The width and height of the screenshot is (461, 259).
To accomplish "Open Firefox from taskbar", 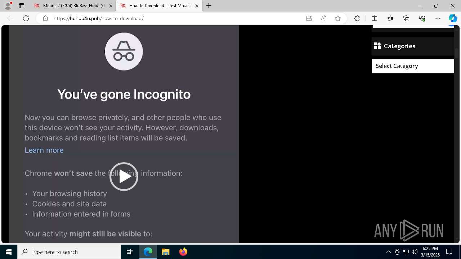I will tap(183, 252).
